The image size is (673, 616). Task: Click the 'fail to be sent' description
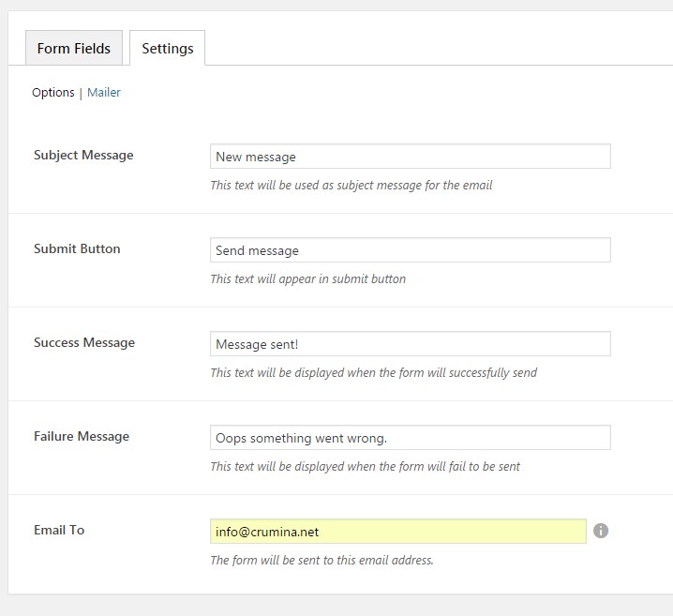click(365, 467)
